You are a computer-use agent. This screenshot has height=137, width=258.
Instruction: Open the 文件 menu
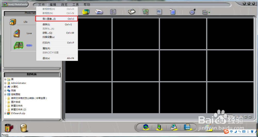[42, 5]
